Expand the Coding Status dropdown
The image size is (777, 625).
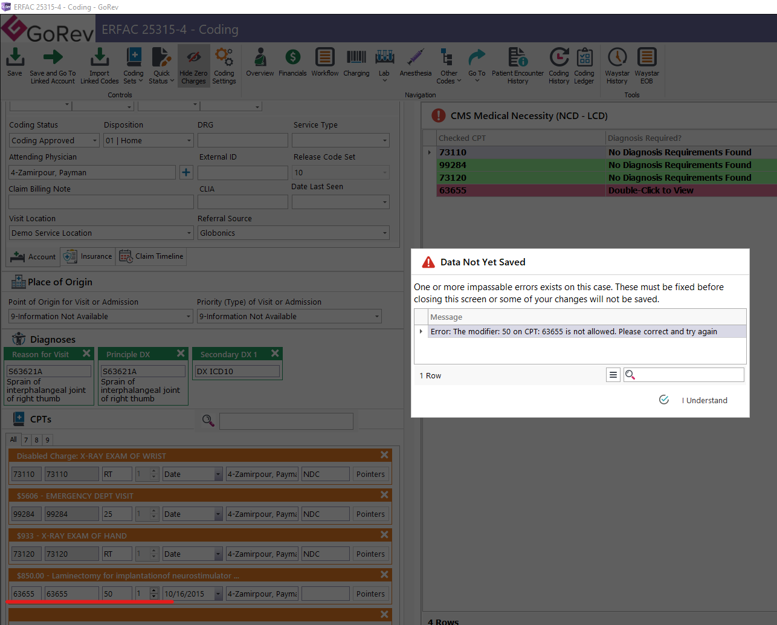point(95,140)
